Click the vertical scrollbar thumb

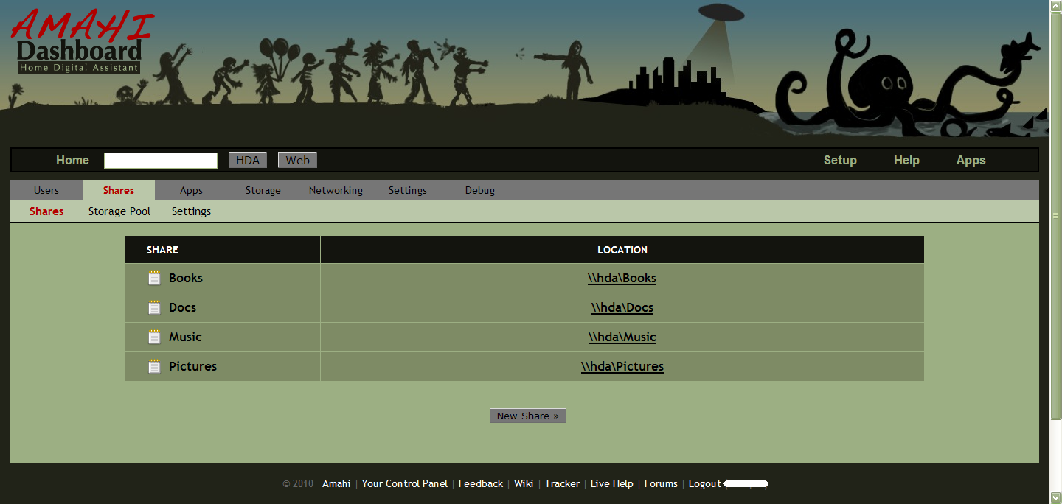click(1055, 216)
